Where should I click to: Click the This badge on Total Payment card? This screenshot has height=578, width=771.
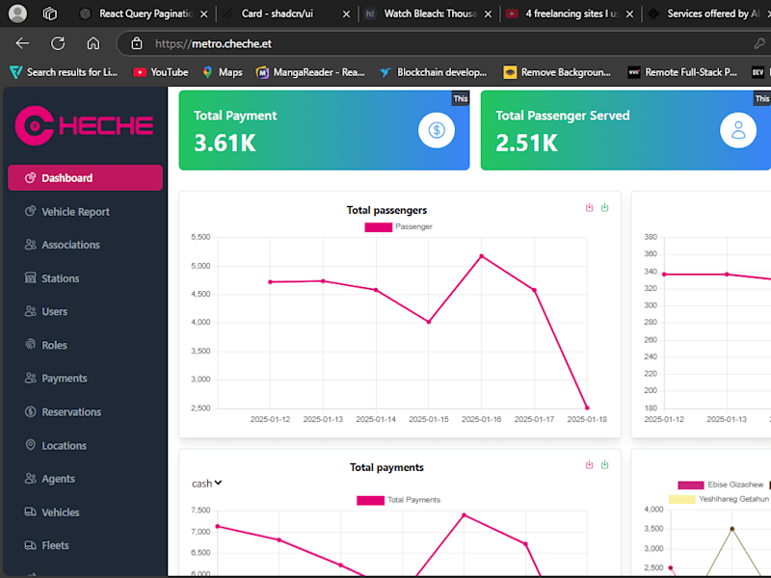coord(461,98)
